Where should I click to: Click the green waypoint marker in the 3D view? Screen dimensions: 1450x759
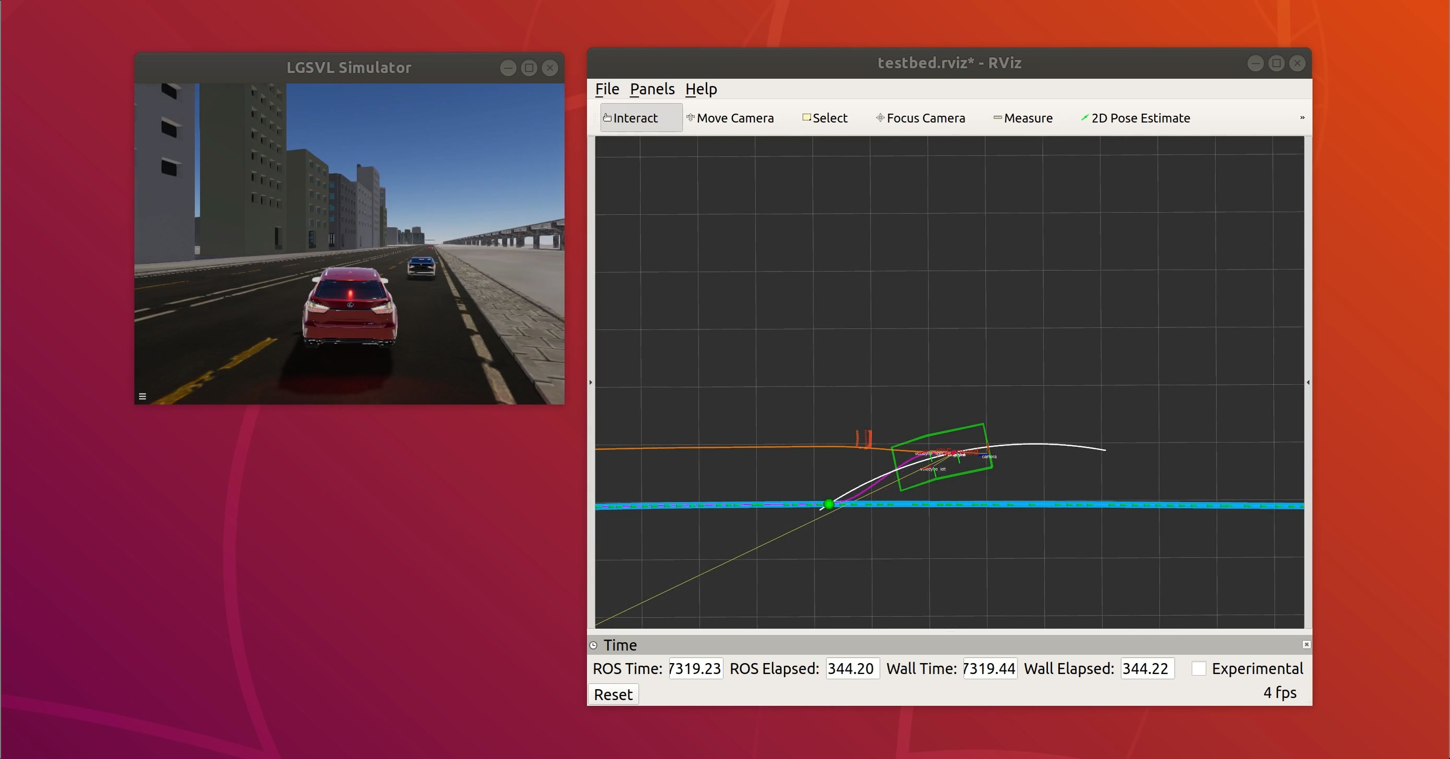coord(829,504)
